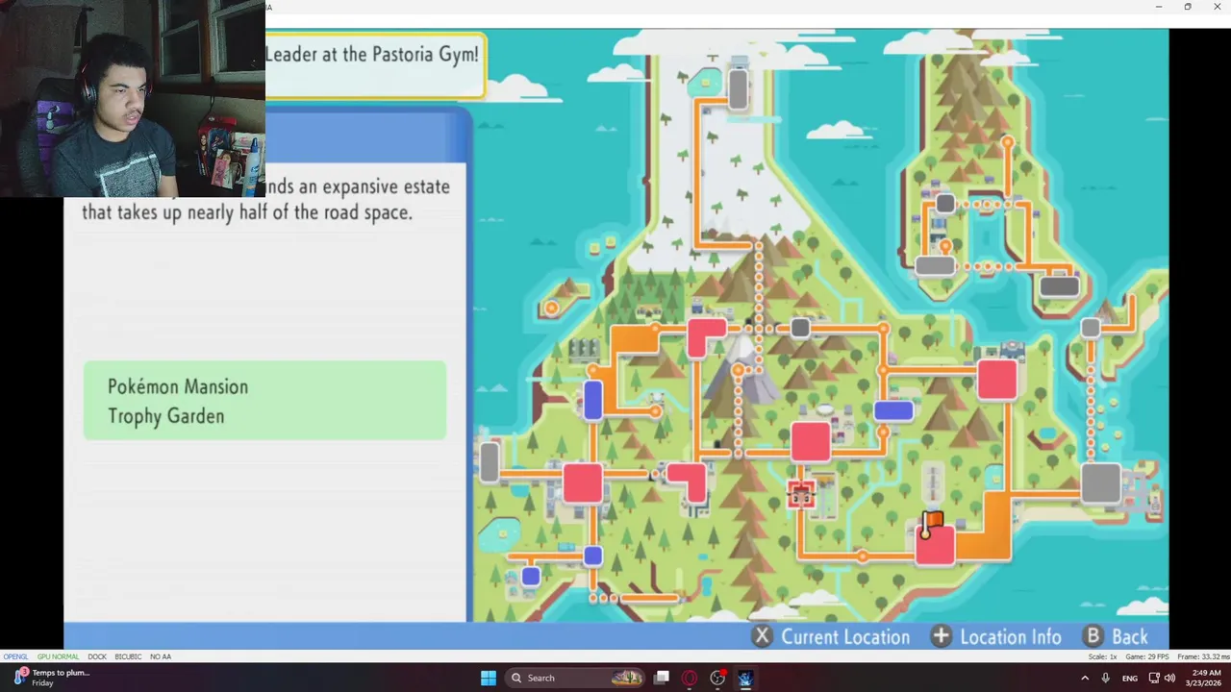Select the large gray Sunyshore City square
1231x692 pixels.
[x=1101, y=482]
